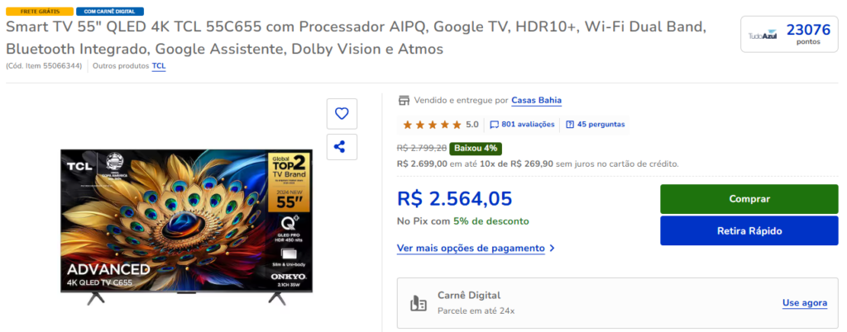The height and width of the screenshot is (332, 847).
Task: Click the TudoAzul logo points badge
Action: click(x=788, y=34)
